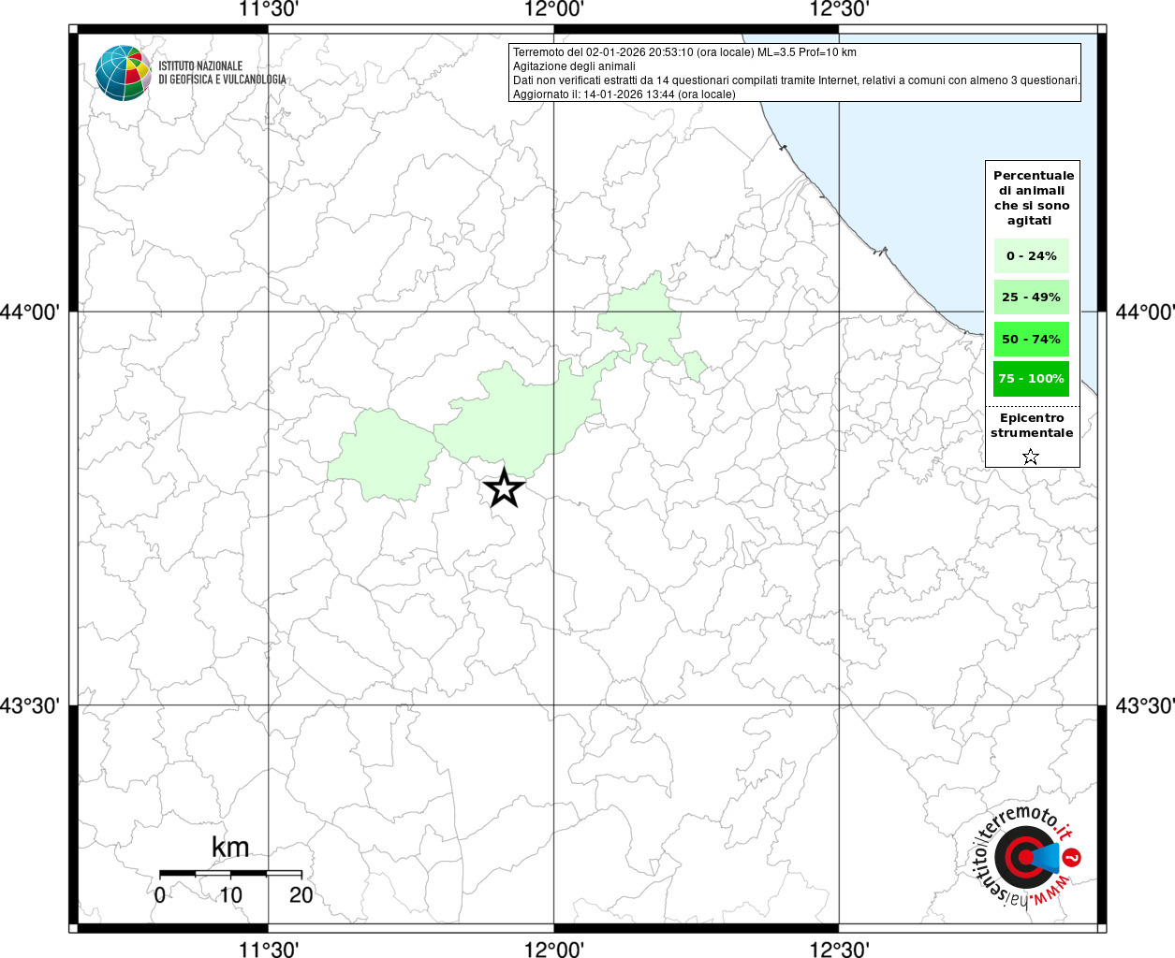Click the INGV globe logo
1175x958 pixels.
point(123,72)
